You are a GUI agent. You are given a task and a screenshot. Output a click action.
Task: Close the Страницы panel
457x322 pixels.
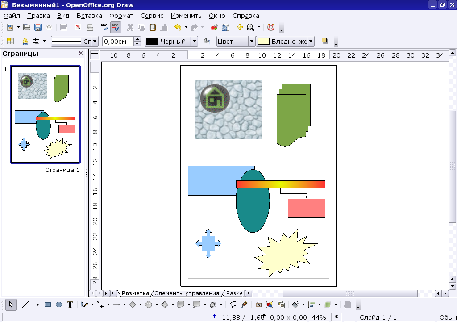click(80, 53)
